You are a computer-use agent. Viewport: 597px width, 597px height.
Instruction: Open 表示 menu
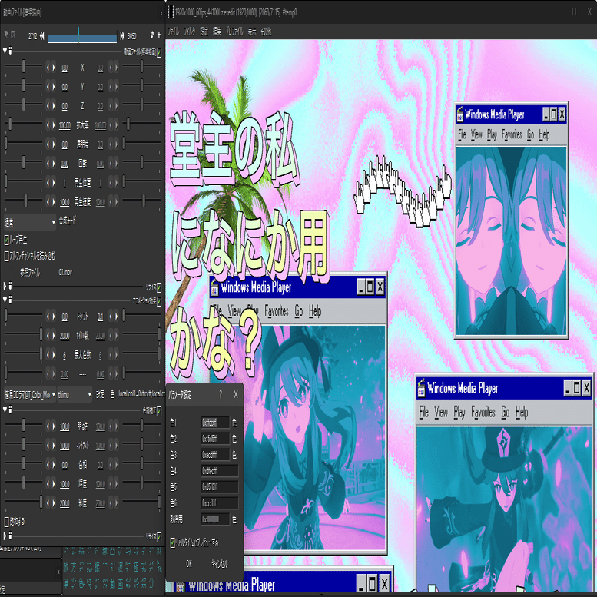tap(252, 32)
